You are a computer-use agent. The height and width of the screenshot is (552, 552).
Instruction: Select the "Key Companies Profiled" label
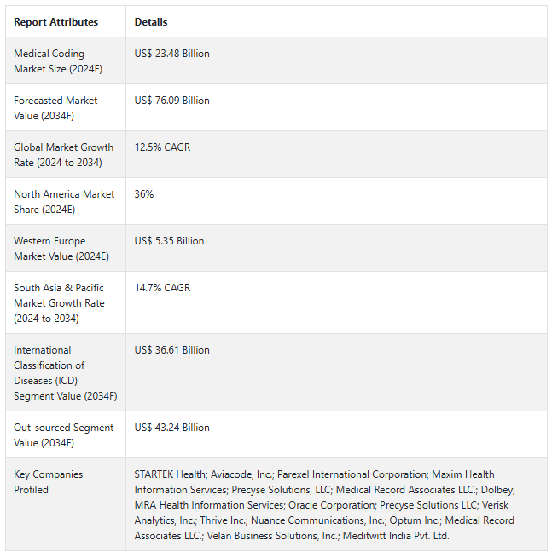click(x=48, y=482)
